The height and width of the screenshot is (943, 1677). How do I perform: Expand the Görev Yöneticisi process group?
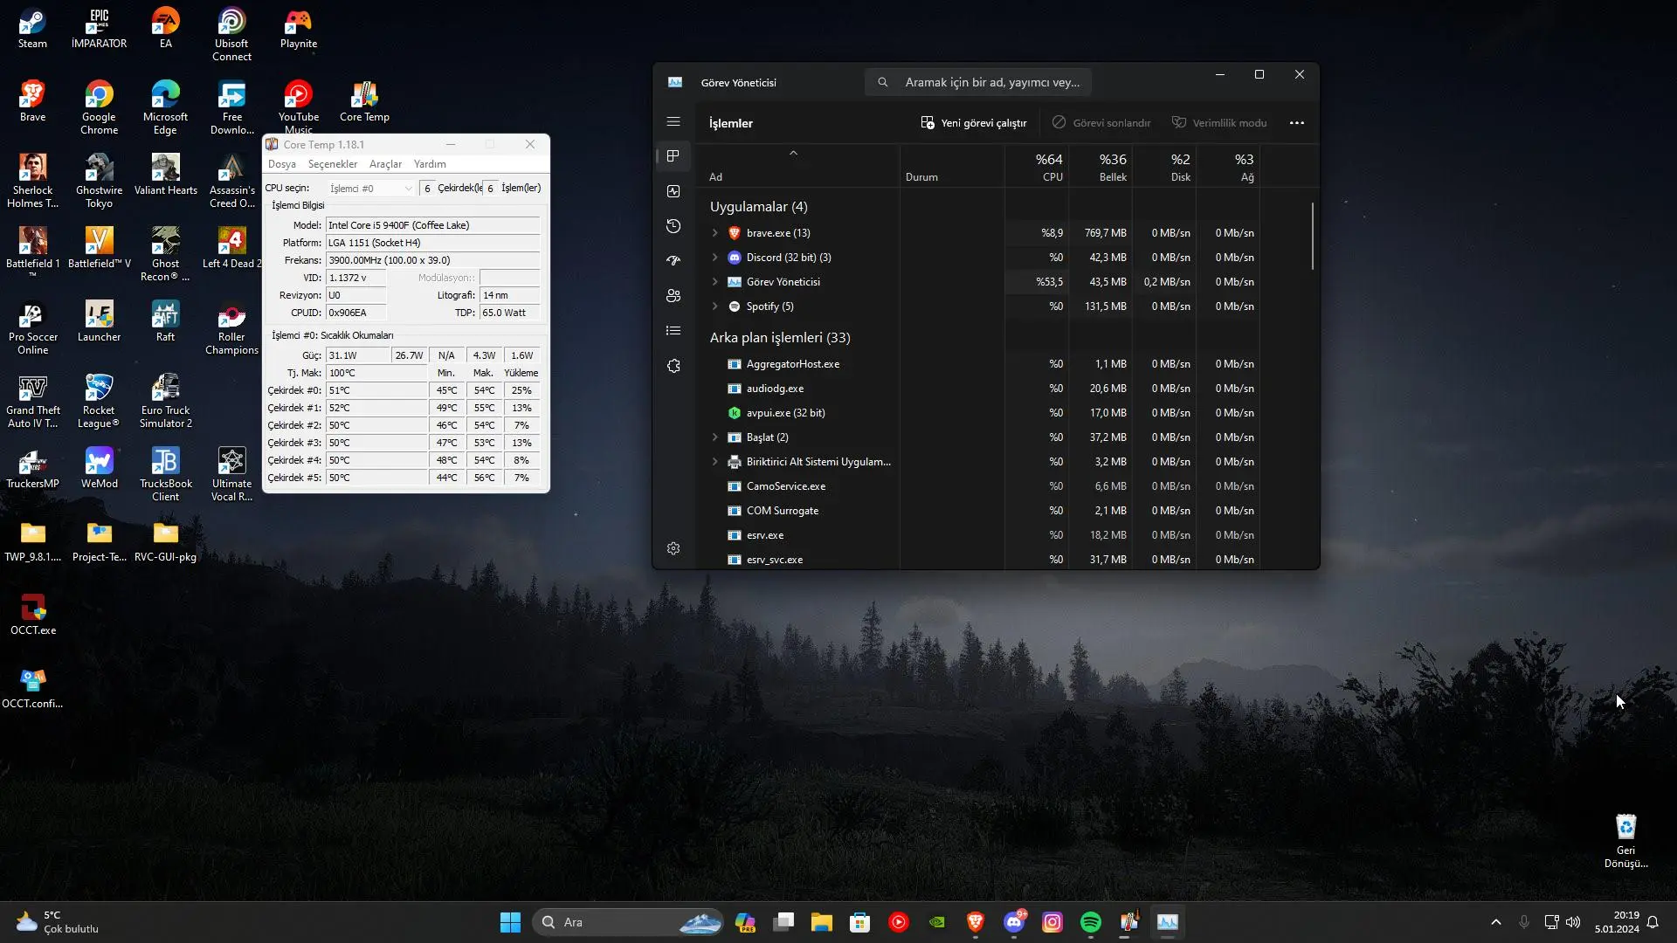(714, 282)
